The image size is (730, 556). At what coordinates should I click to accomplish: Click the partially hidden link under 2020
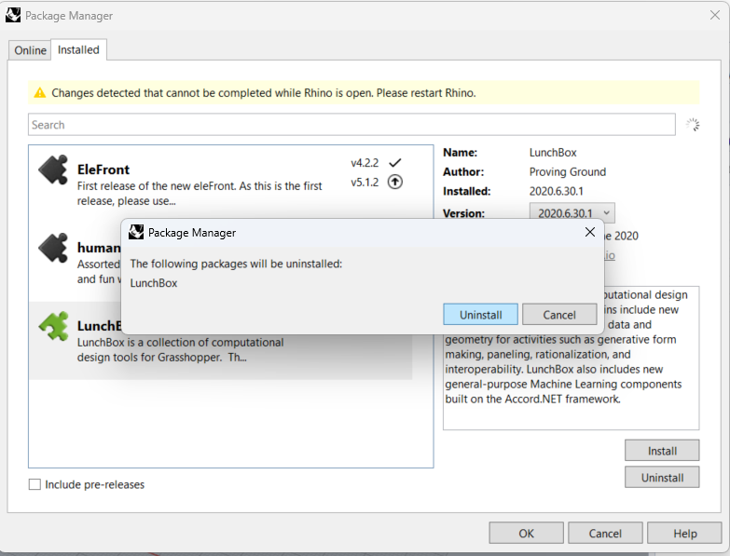coord(610,255)
